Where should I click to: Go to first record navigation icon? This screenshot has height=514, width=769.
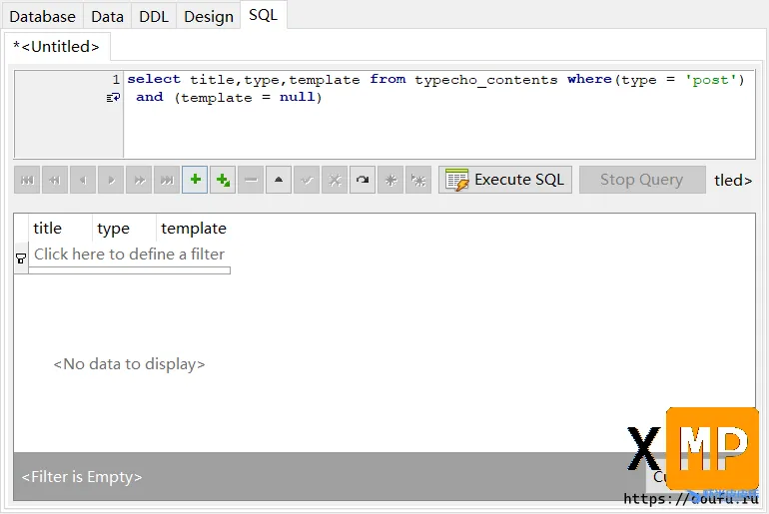click(28, 180)
